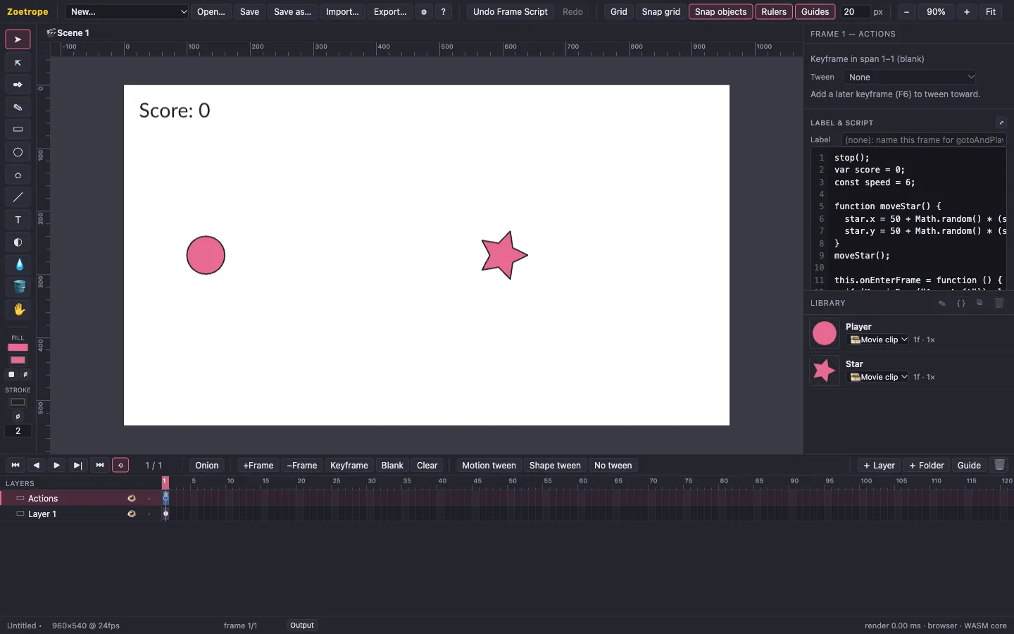Click the Stroke color swatch
This screenshot has width=1014, height=634.
(18, 402)
